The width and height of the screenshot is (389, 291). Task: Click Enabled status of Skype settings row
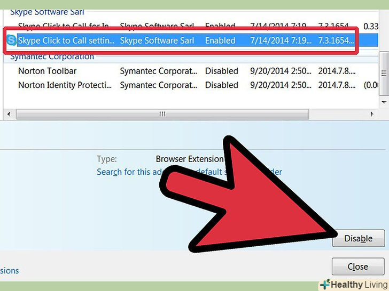click(x=220, y=41)
